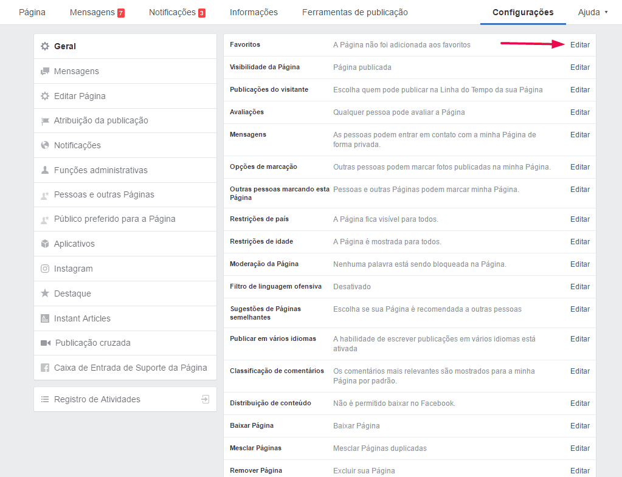Click the article icon beside Instant Articles
This screenshot has height=477, width=622.
pyautogui.click(x=45, y=318)
